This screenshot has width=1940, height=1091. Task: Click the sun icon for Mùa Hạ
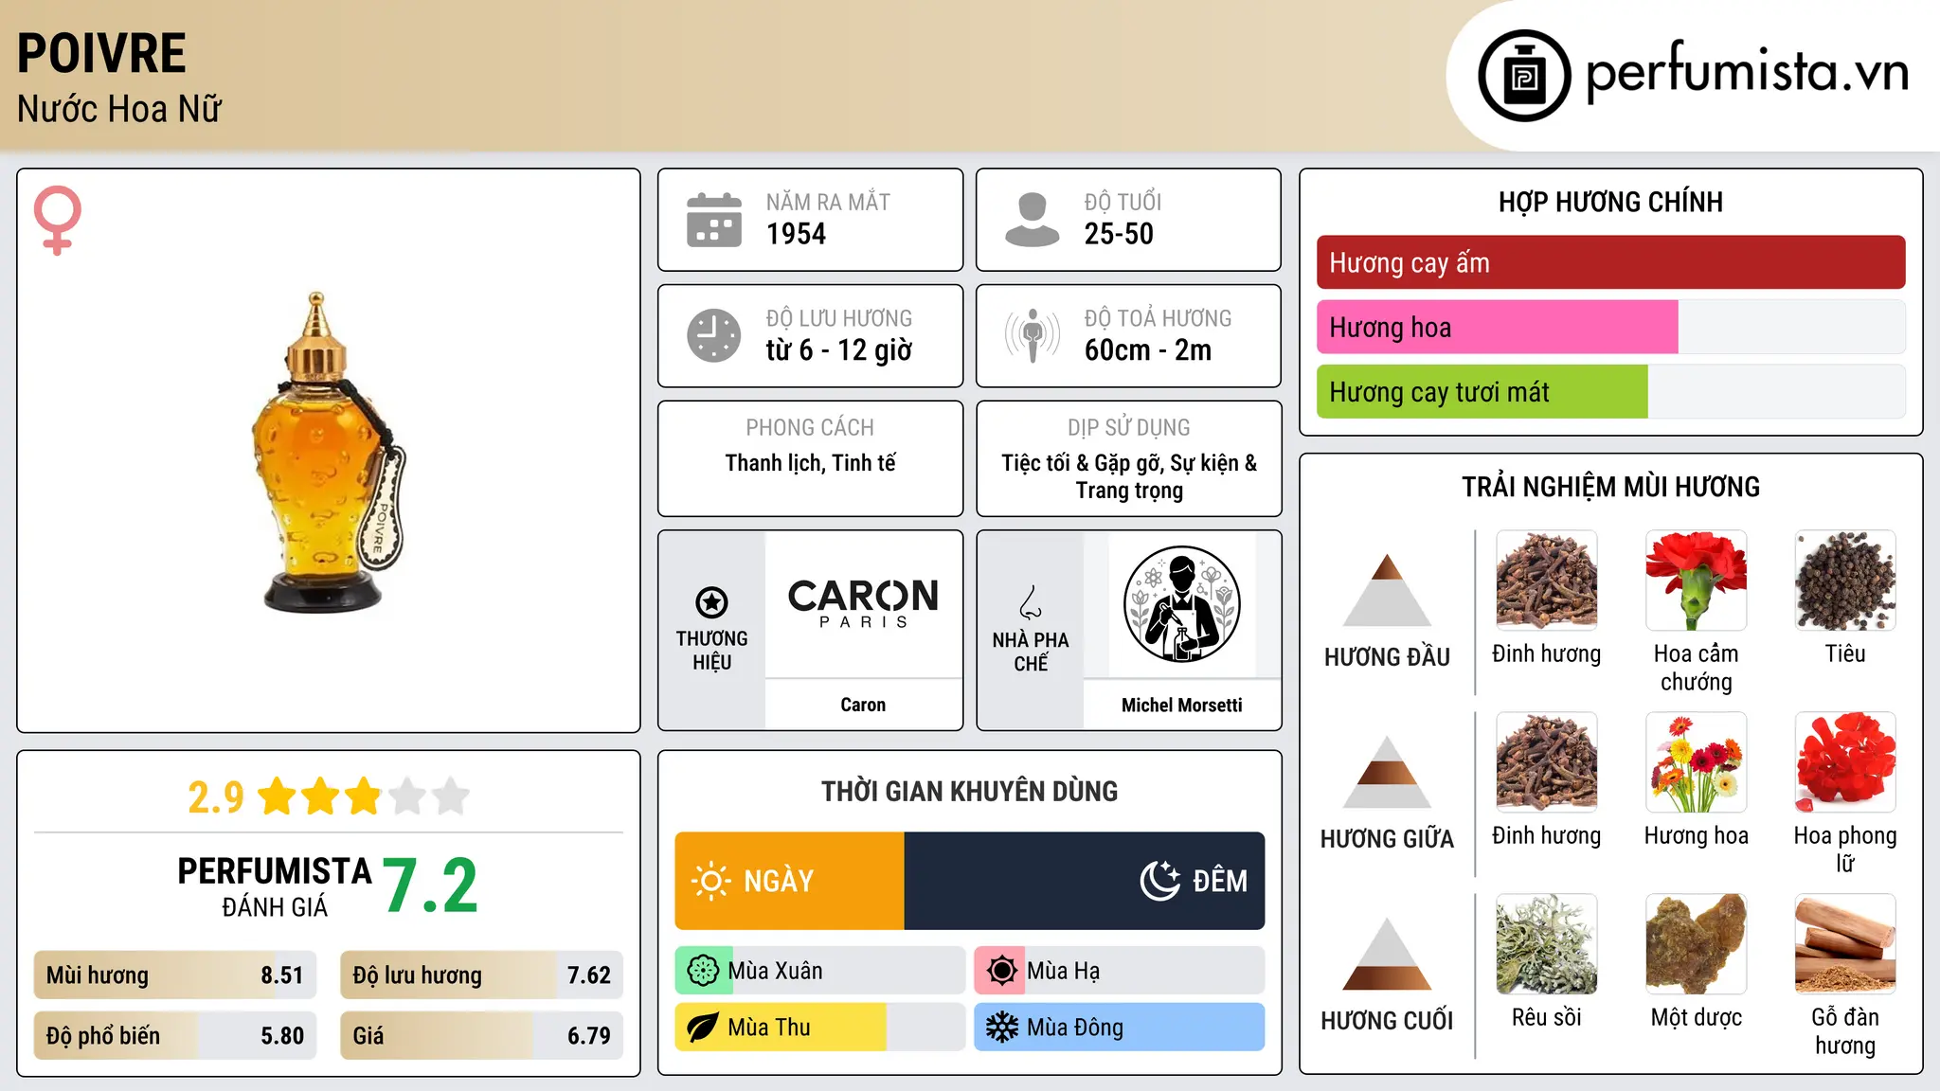(x=1001, y=971)
